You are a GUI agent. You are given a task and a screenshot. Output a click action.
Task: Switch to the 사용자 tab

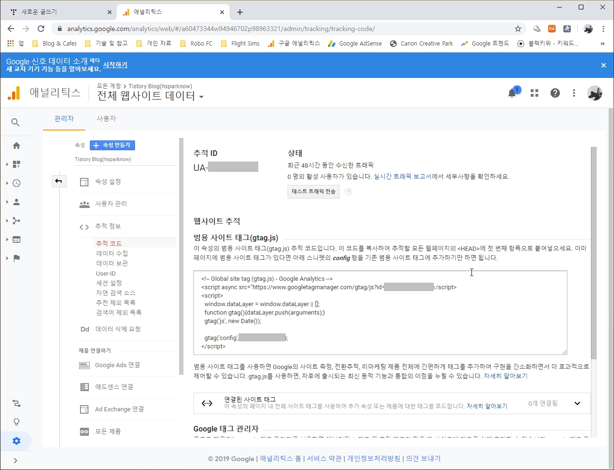(x=106, y=119)
